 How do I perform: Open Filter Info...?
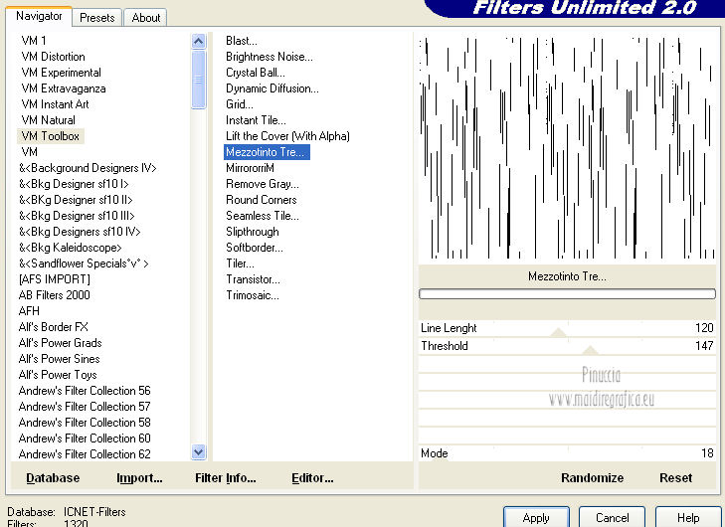[x=225, y=477]
